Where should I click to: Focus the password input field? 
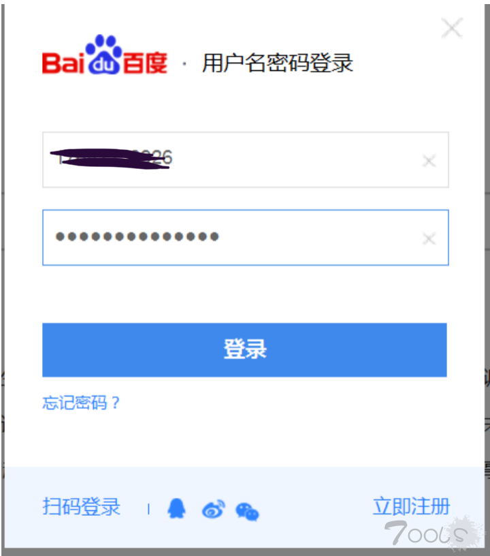246,237
